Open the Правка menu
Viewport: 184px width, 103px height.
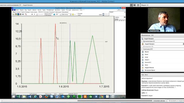click(22, 10)
